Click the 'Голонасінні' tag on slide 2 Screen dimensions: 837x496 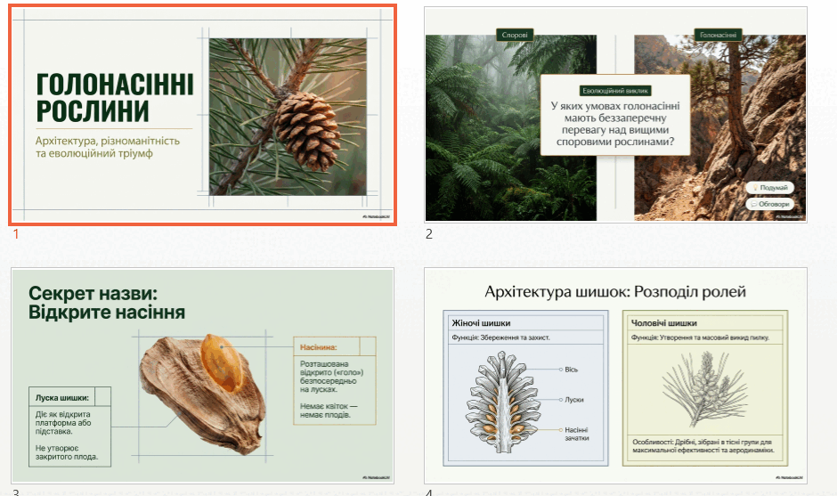[718, 36]
